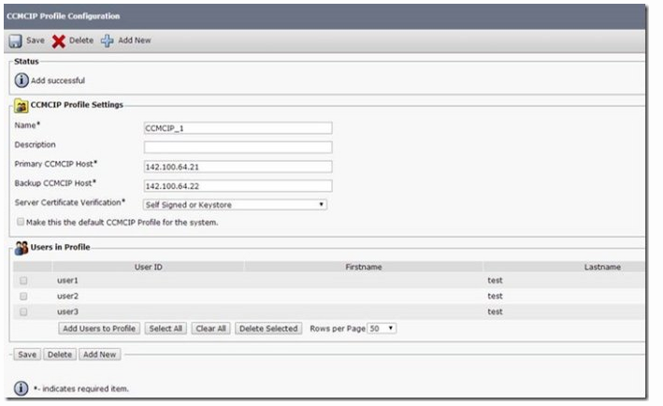
Task: Open Server Certificate Verification dropdown
Action: coord(235,205)
